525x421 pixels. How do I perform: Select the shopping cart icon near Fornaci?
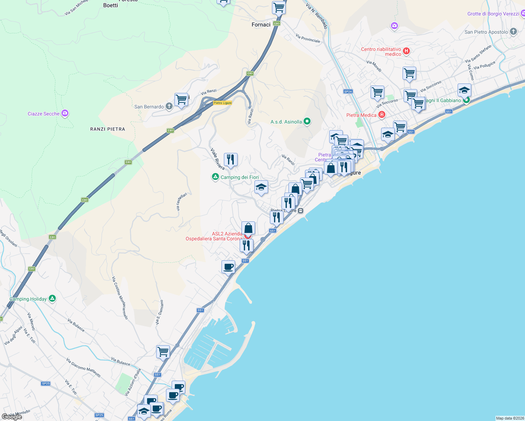pos(278,7)
